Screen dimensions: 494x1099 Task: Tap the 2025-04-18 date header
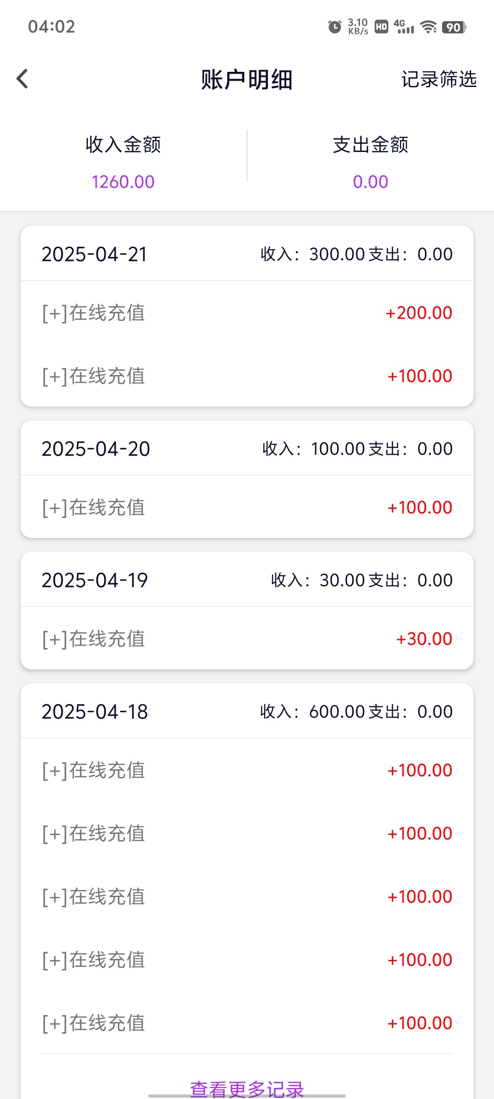[95, 712]
